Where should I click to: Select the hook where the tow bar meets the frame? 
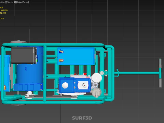coord(117,73)
